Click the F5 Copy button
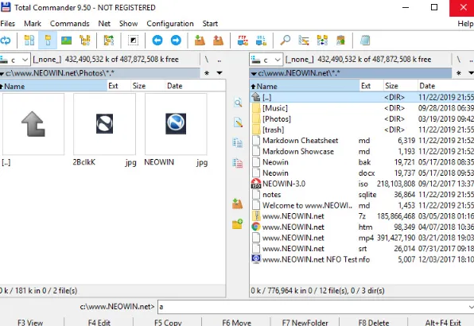This screenshot has width=474, height=326. (x=168, y=322)
